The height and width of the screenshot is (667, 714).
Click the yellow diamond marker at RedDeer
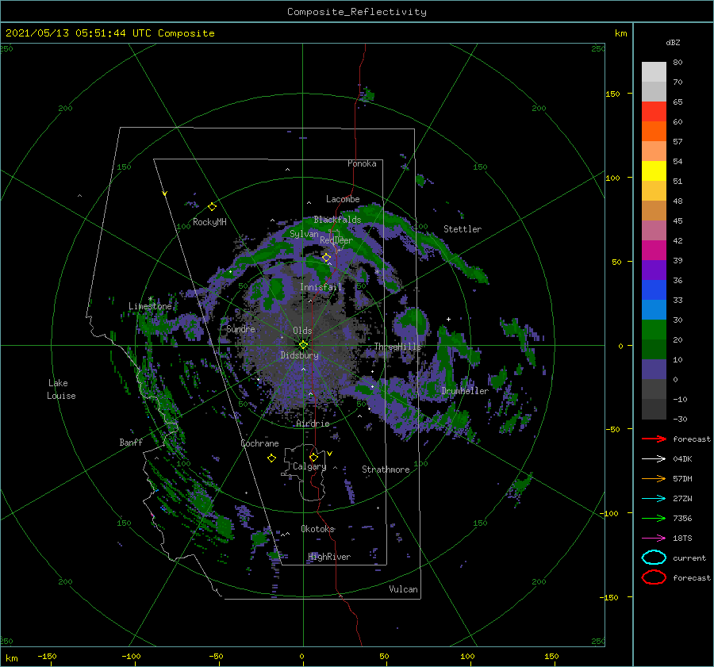click(326, 258)
